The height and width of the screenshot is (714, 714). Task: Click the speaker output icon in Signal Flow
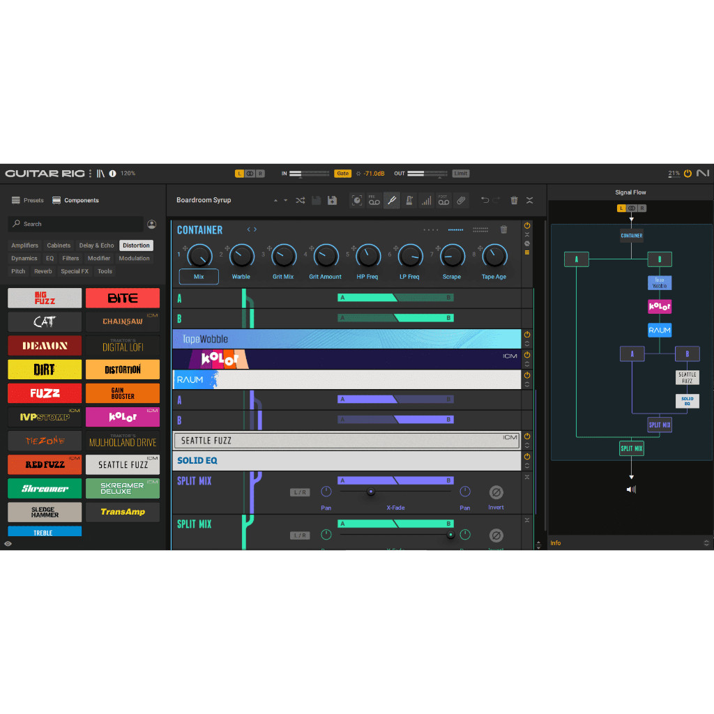pos(631,489)
